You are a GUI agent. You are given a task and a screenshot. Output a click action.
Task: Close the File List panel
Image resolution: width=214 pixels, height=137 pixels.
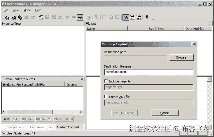pos(210,24)
